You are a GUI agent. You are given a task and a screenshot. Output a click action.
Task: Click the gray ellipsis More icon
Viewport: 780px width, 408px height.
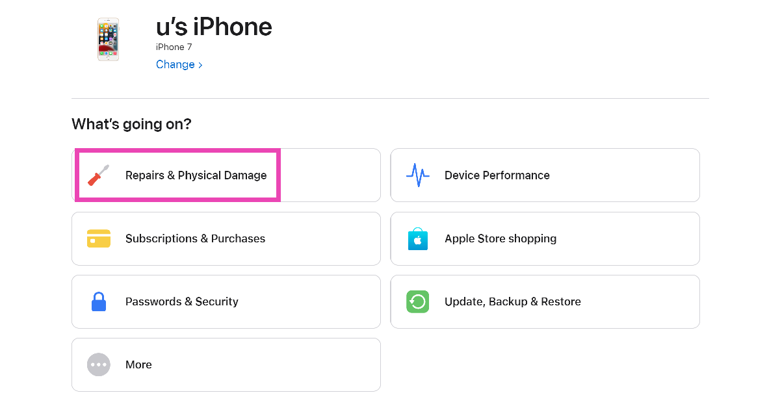(98, 364)
